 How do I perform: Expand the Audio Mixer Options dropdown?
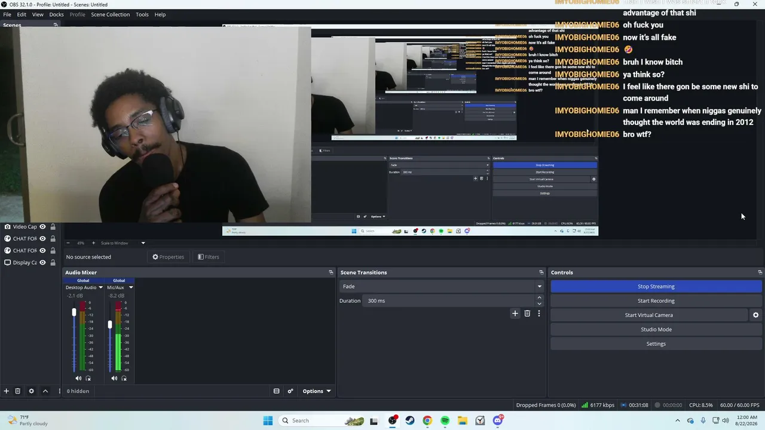[x=317, y=391]
